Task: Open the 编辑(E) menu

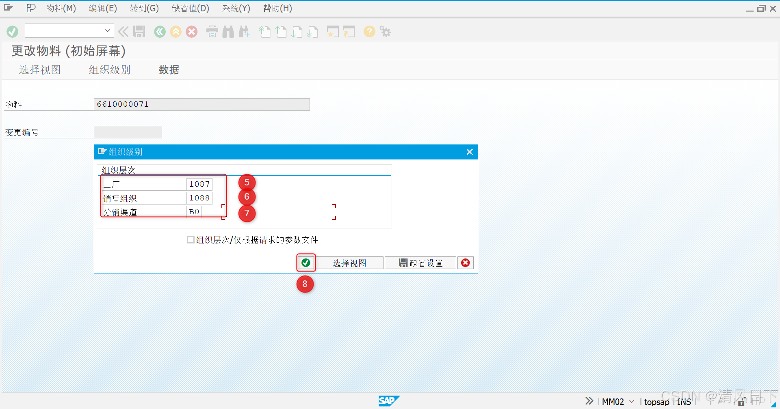Action: (103, 8)
